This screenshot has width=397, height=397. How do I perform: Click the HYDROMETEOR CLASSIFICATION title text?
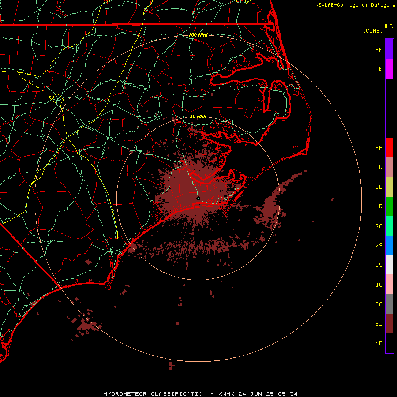[155, 394]
